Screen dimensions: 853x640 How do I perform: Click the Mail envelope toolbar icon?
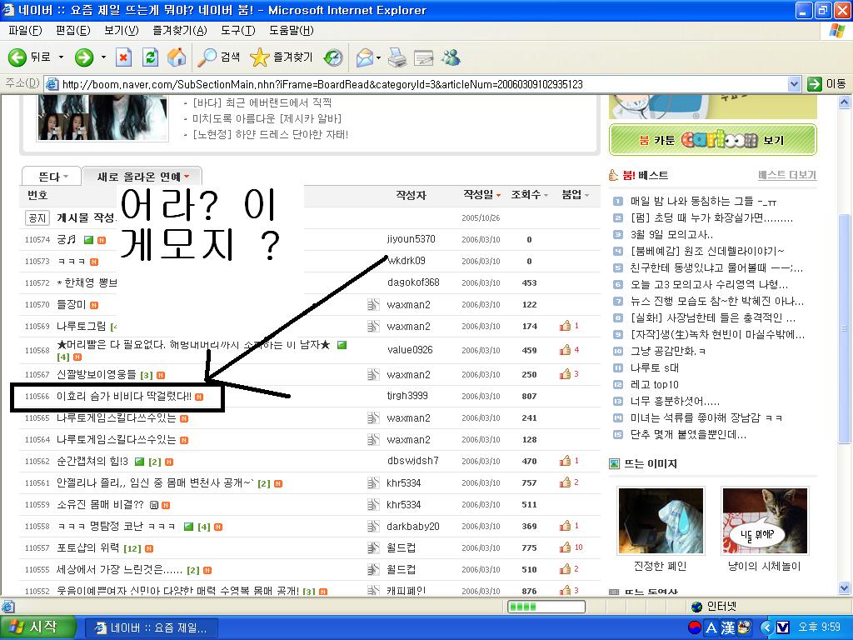click(365, 57)
